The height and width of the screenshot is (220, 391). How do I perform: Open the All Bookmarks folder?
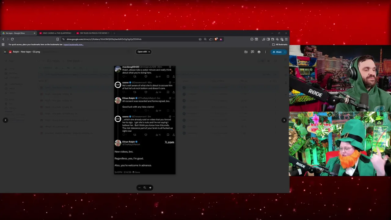pos(280,45)
